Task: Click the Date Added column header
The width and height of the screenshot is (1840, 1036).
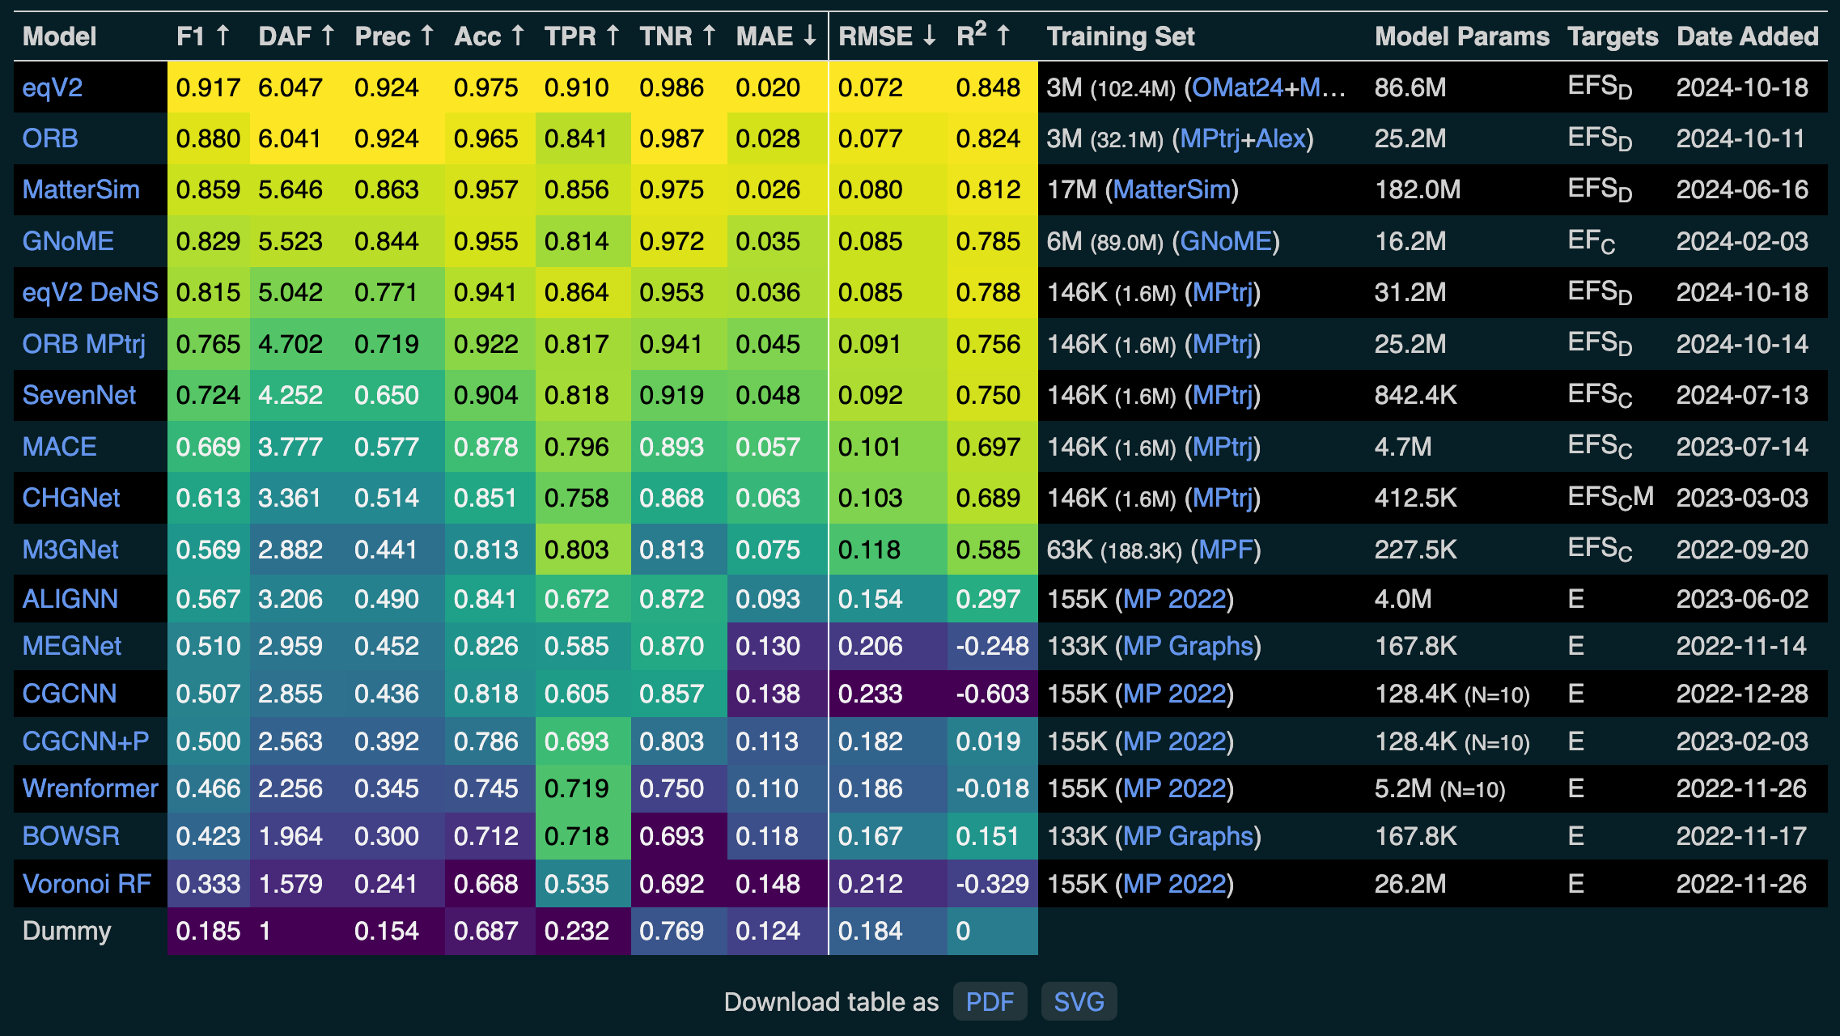Action: pos(1747,36)
